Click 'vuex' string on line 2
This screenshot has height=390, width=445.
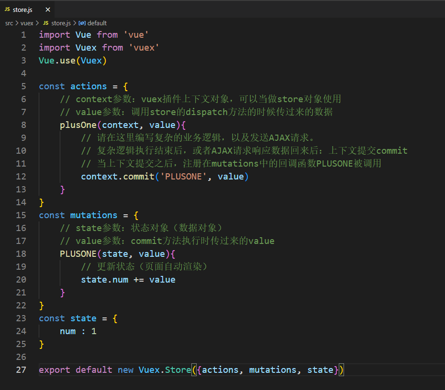tap(144, 48)
